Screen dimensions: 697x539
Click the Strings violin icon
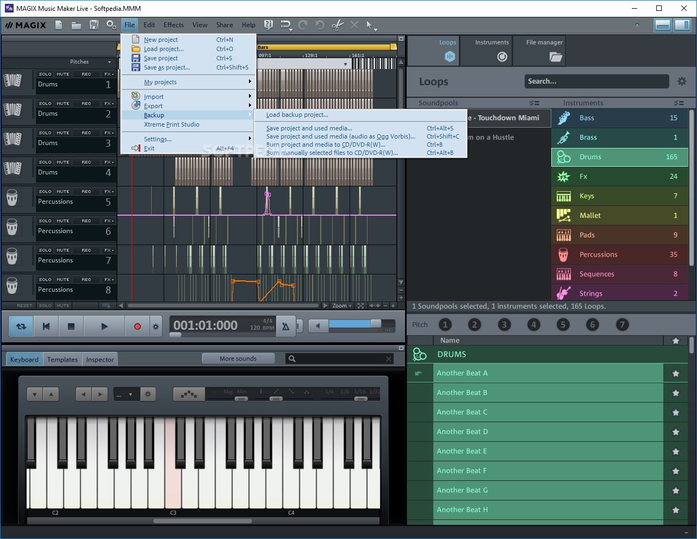(564, 293)
